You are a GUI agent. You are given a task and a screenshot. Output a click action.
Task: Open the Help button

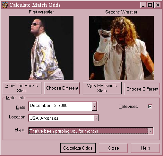tap(145, 148)
